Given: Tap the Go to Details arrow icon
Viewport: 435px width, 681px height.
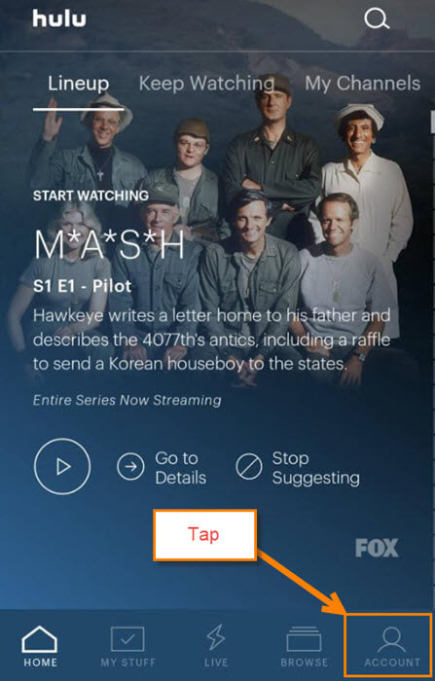Looking at the screenshot, I should [x=130, y=466].
